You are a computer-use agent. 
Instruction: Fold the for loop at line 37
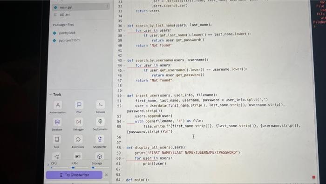click(124, 31)
